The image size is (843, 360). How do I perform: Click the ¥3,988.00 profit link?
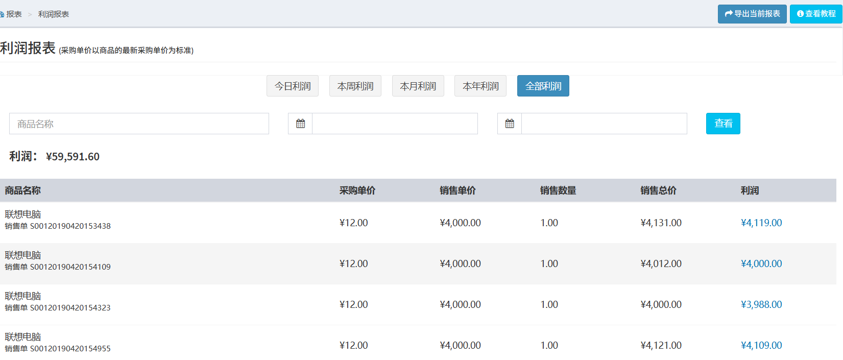click(761, 304)
